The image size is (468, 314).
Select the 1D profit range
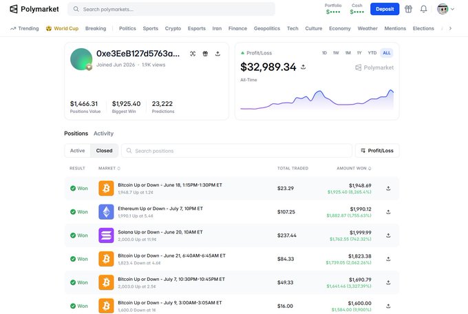coord(324,53)
